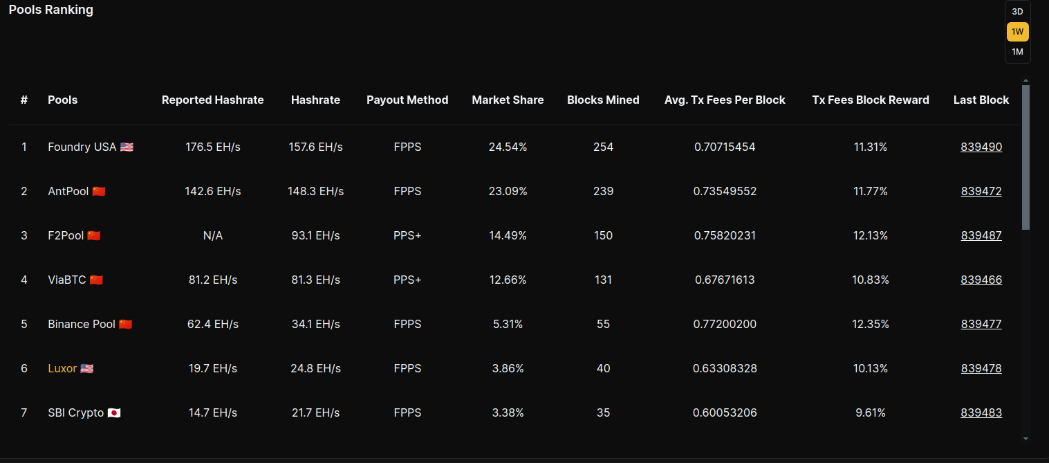The image size is (1049, 463).
Task: Click the China flag beside F2Pool
Action: point(94,235)
